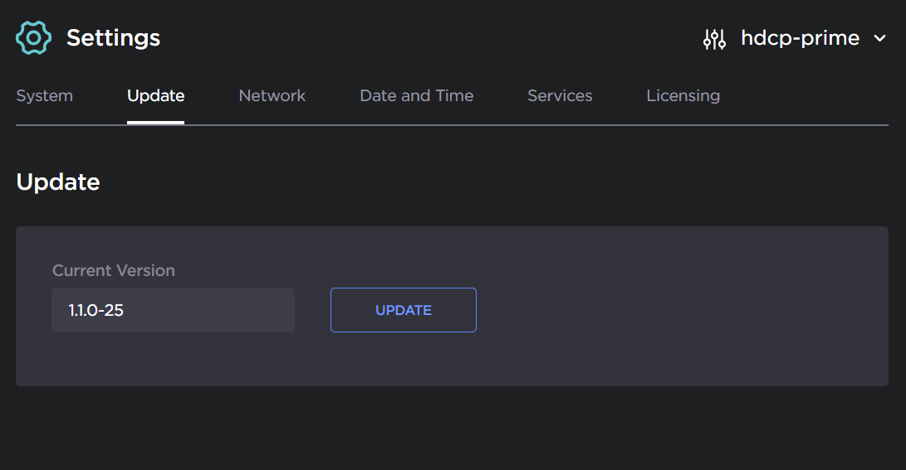
Task: Click the Update section heading
Action: coord(58,182)
